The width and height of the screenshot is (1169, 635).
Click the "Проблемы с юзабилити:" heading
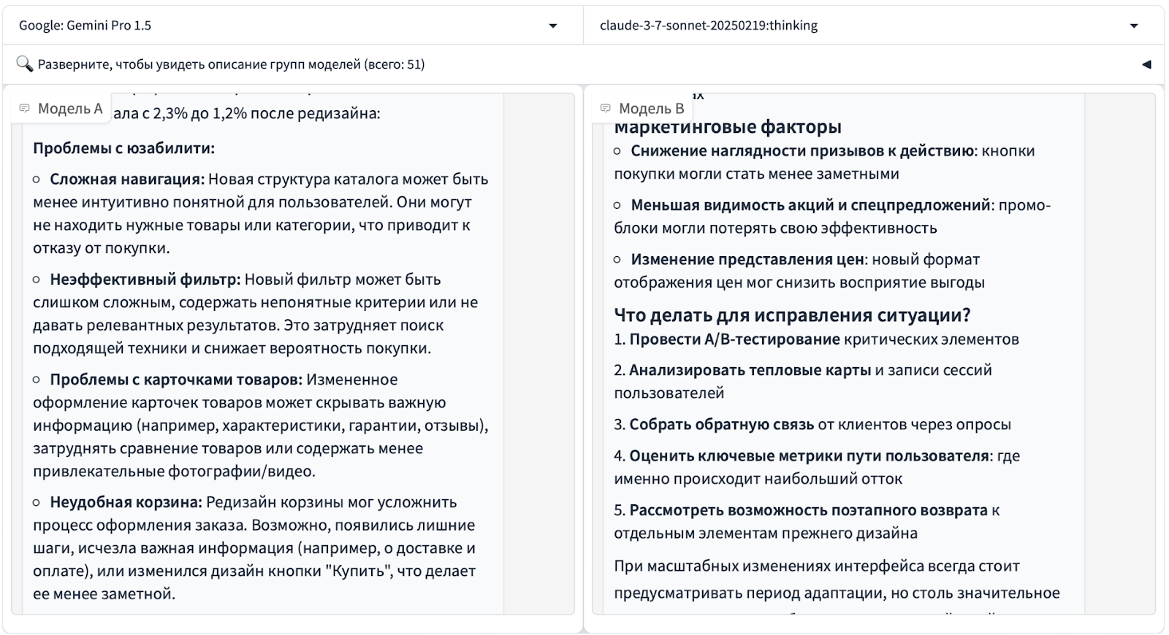pos(123,148)
